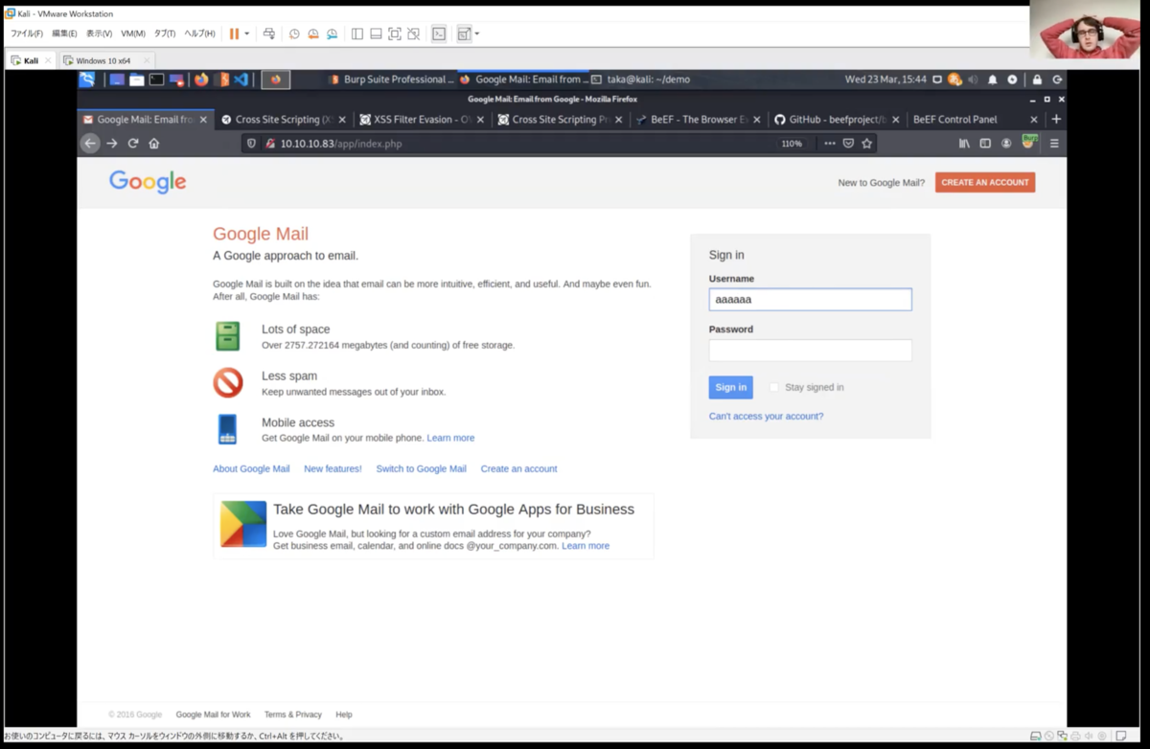Click Learn more beside Mobile access
Image resolution: width=1150 pixels, height=749 pixels.
pyautogui.click(x=450, y=438)
